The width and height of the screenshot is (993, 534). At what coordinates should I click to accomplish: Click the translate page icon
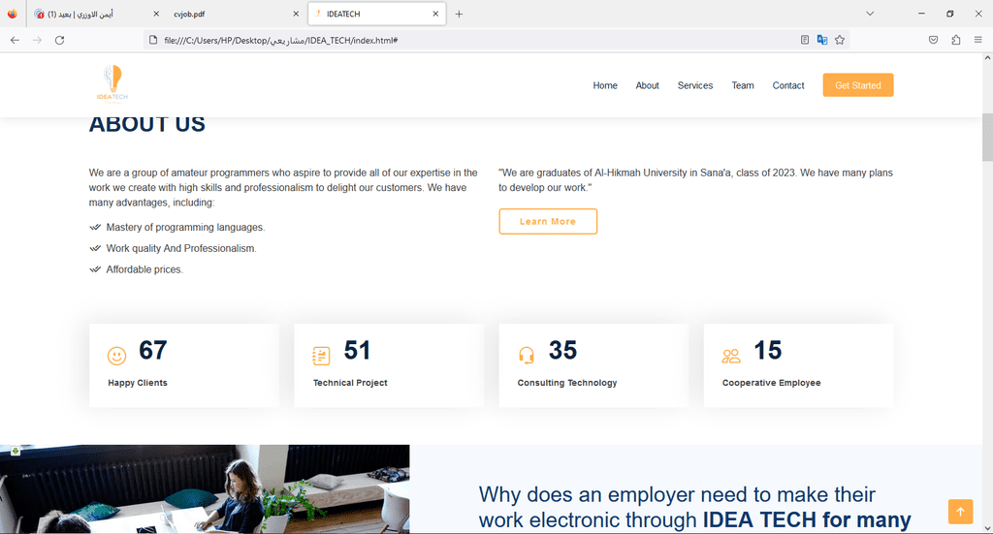(x=822, y=40)
